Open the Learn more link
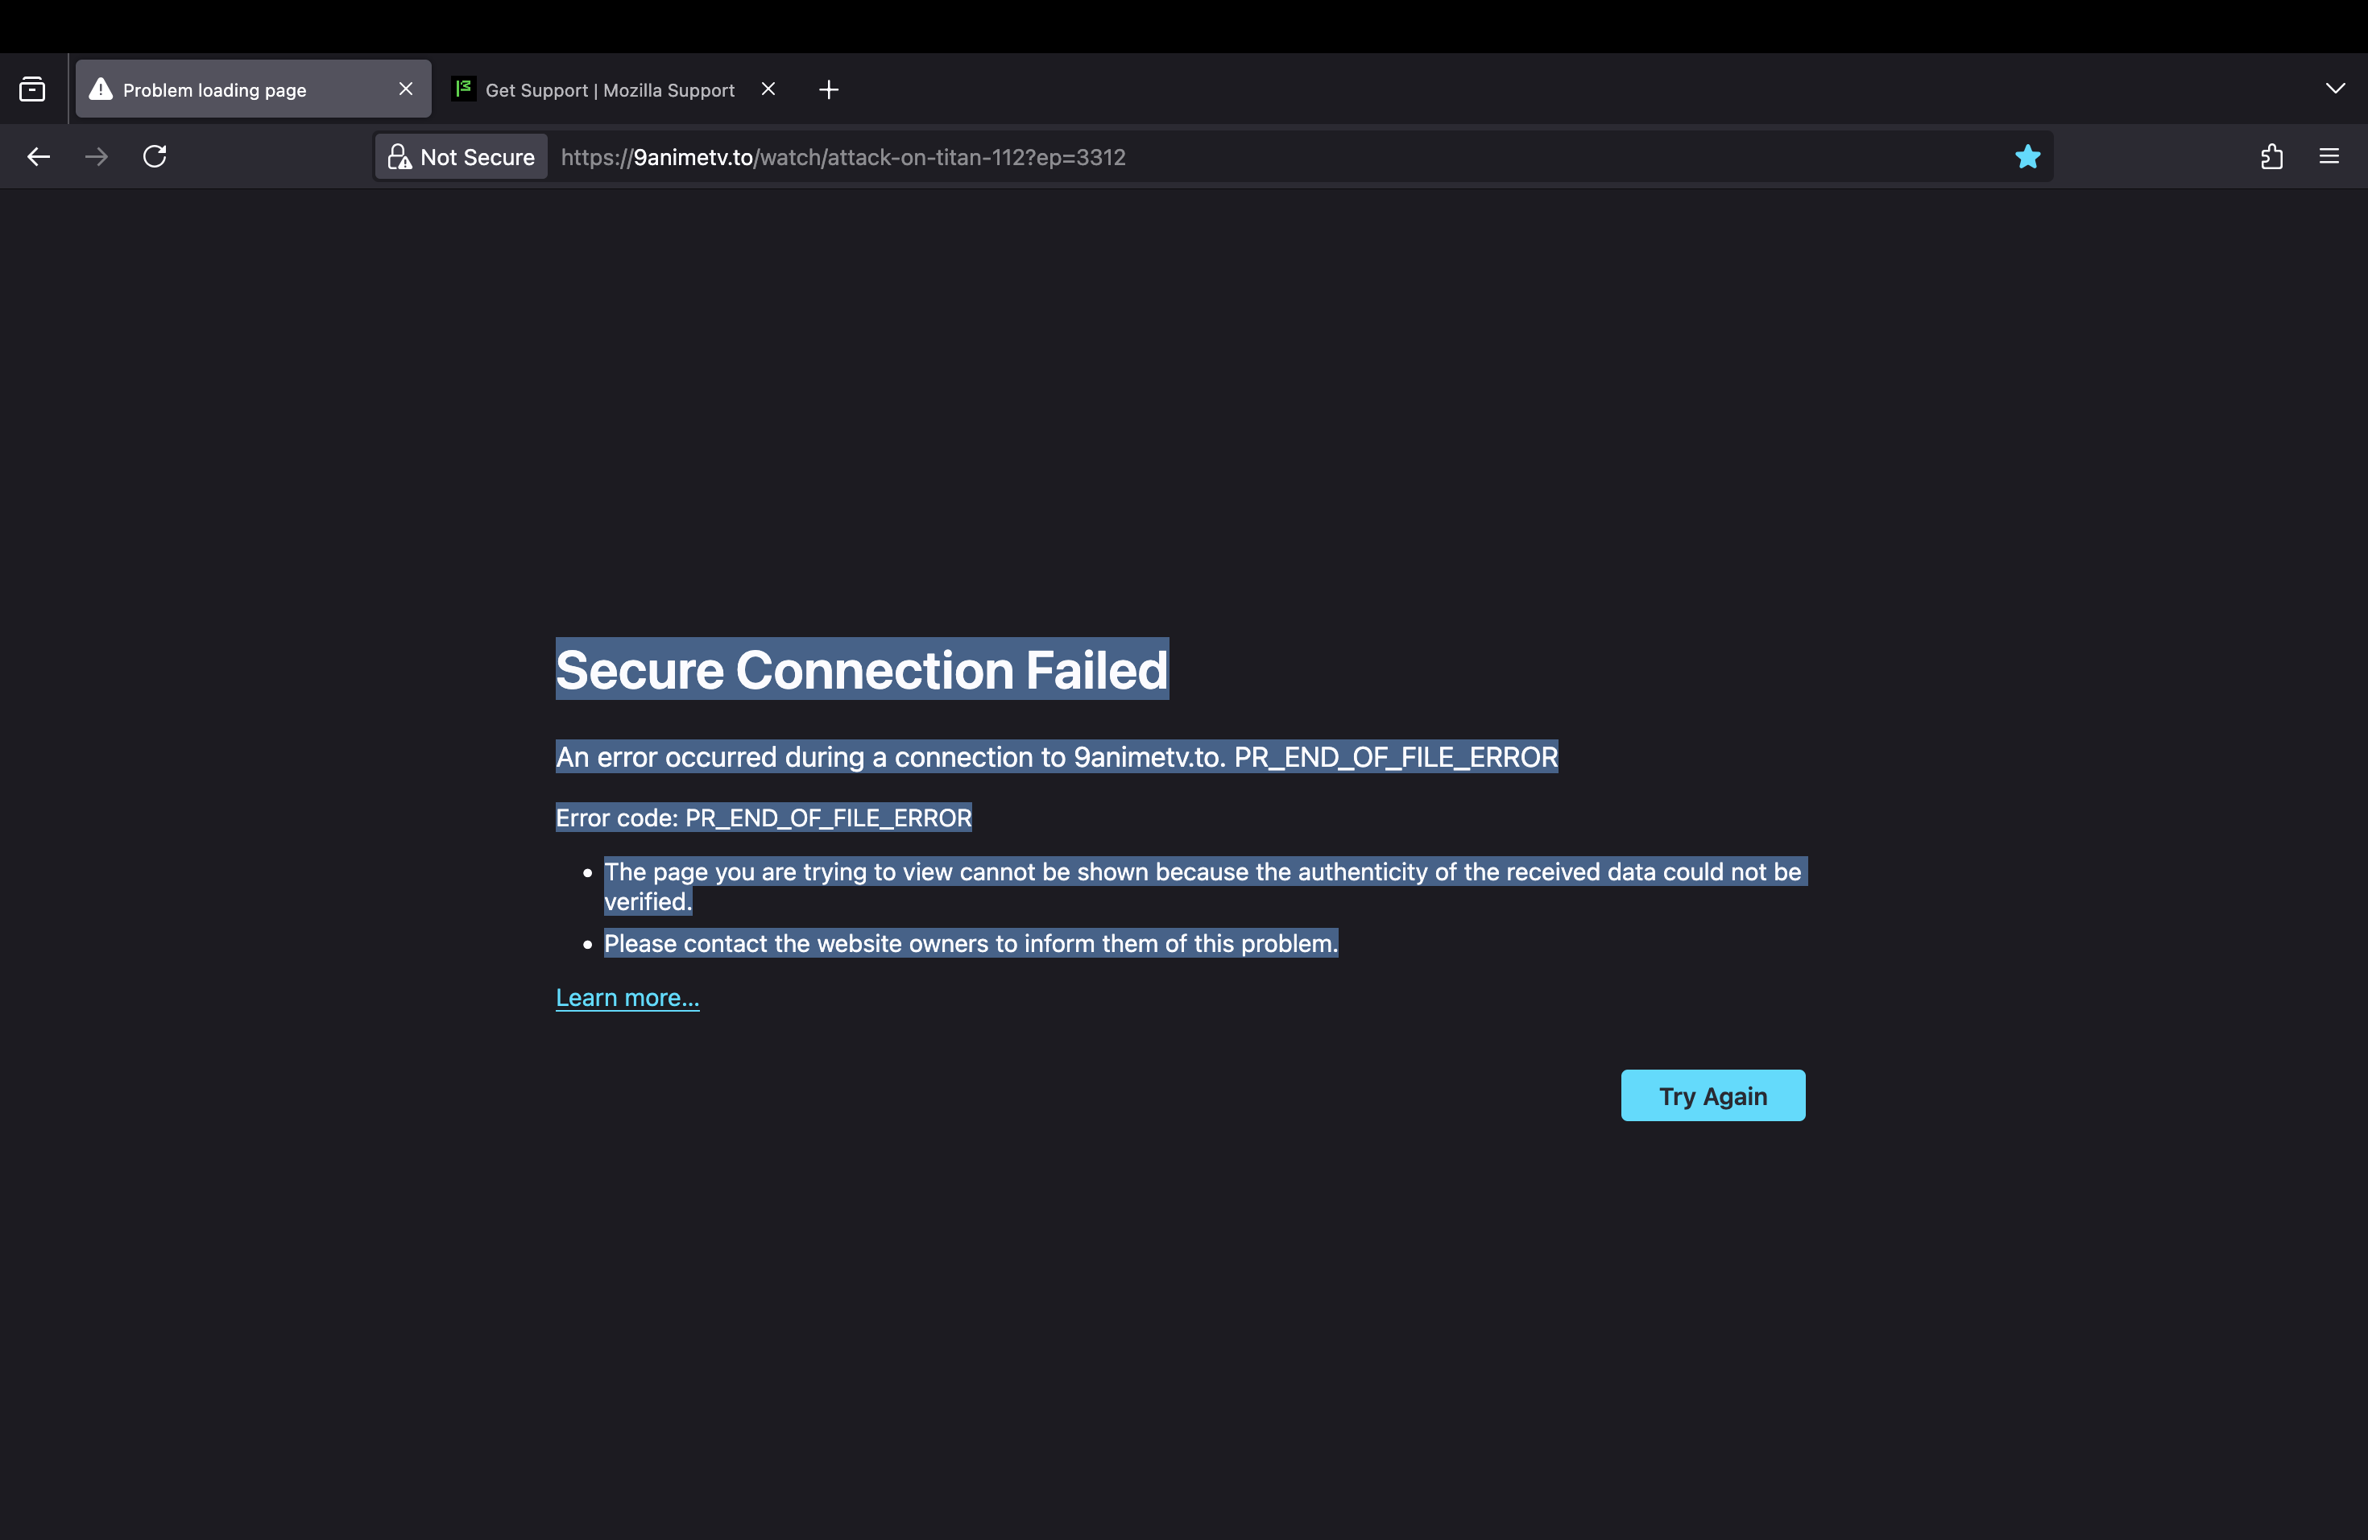 pyautogui.click(x=627, y=998)
